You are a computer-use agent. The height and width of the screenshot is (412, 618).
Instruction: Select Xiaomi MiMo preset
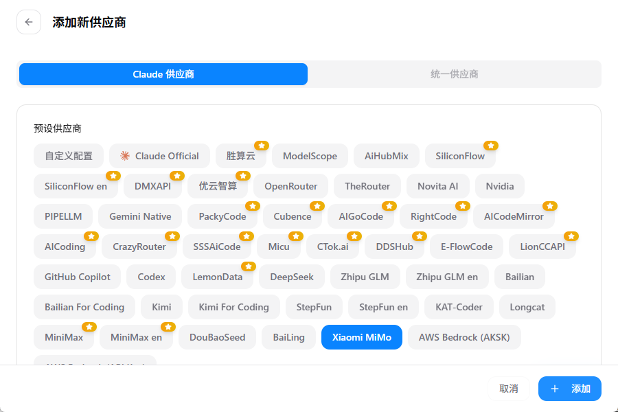[362, 337]
